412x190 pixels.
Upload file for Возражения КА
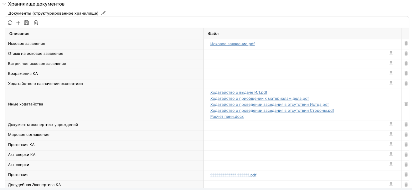pos(391,73)
